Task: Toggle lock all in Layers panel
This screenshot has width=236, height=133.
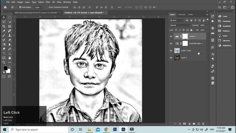Action: coord(191,30)
